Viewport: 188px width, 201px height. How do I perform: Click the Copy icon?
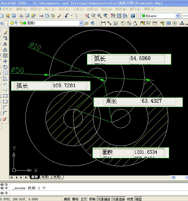click(47, 16)
